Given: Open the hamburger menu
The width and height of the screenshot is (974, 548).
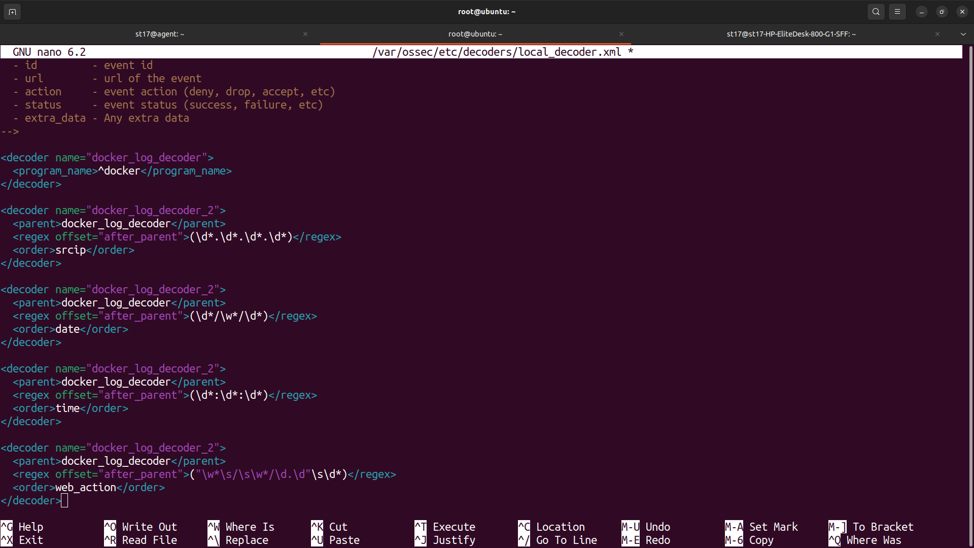Looking at the screenshot, I should [x=897, y=12].
